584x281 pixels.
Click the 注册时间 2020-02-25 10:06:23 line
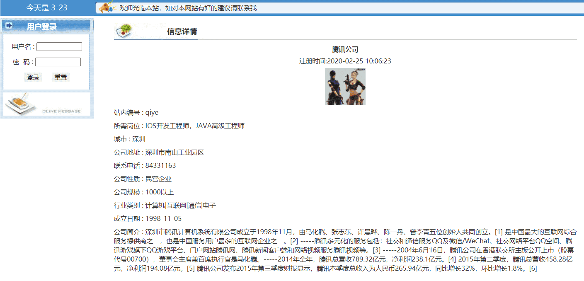coord(345,61)
